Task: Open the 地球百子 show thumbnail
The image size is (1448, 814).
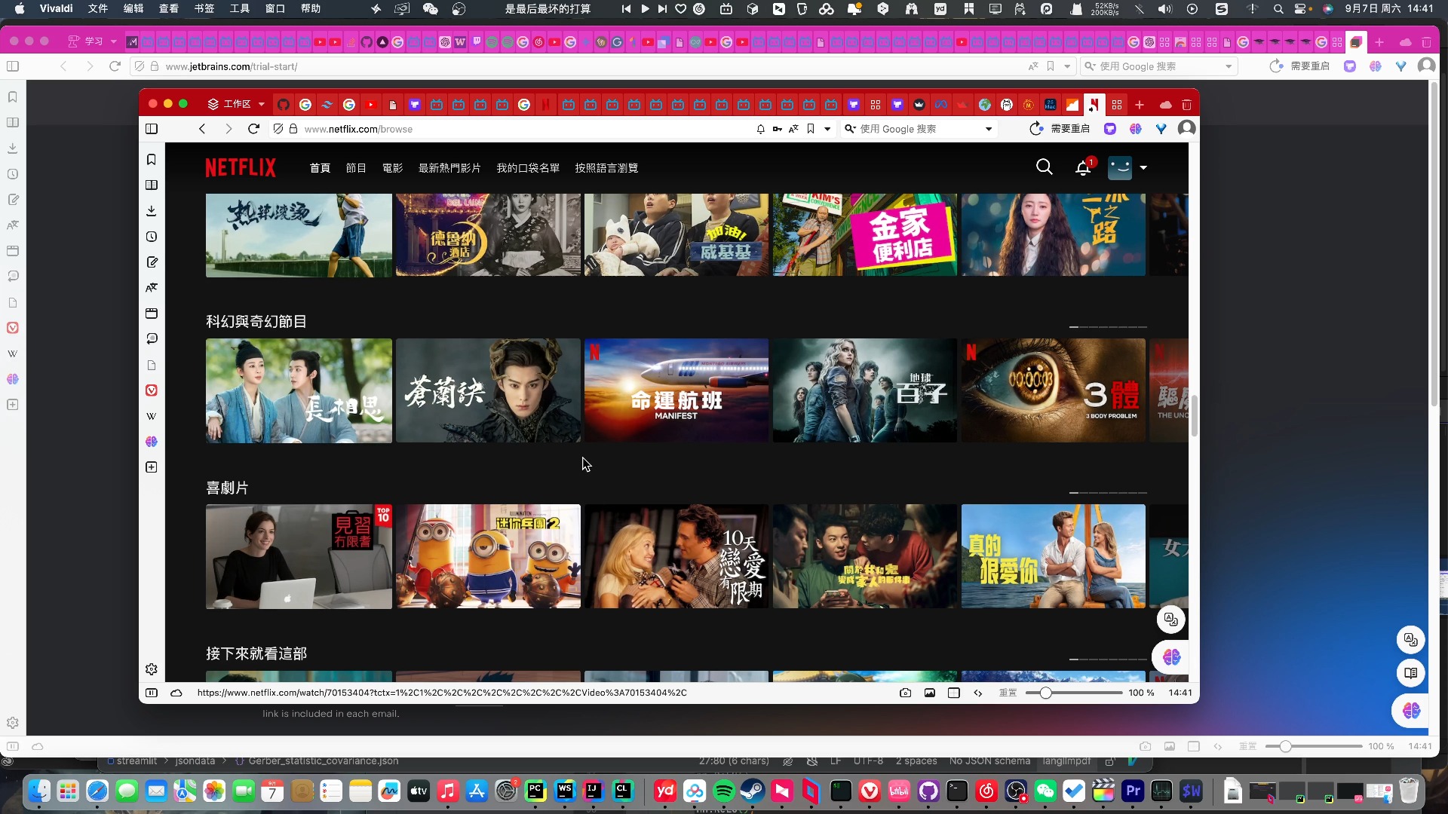Action: 865,390
